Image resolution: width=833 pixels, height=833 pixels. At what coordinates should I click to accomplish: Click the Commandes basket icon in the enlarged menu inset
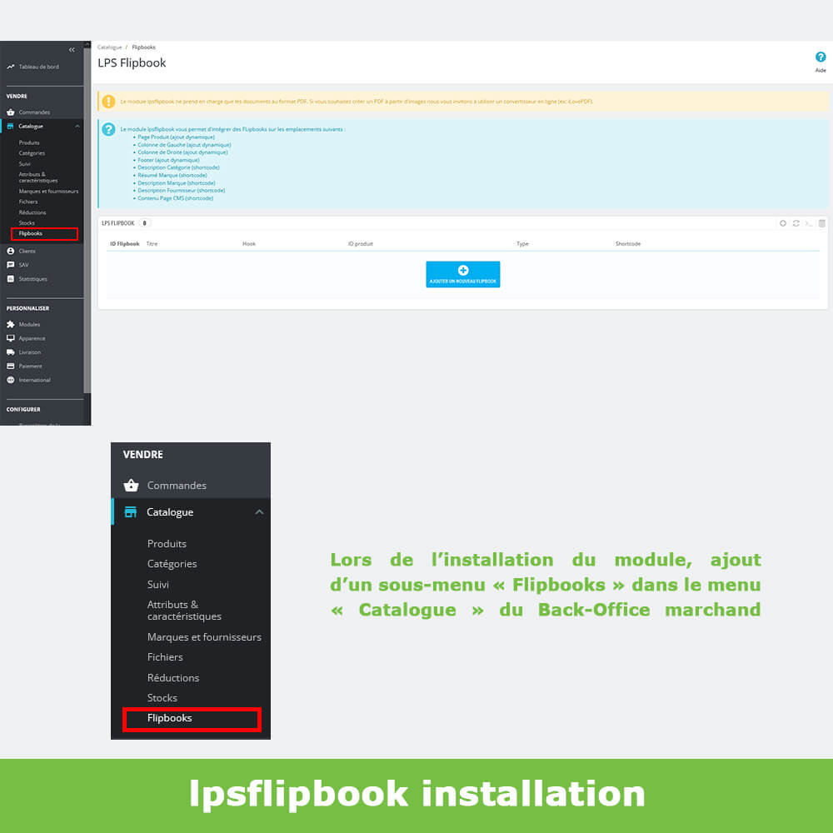coord(131,485)
